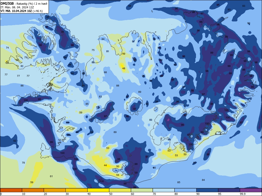The height and width of the screenshot is (196, 262).
Task: Click the '44' humidity value on the map
Action: click(x=105, y=165)
